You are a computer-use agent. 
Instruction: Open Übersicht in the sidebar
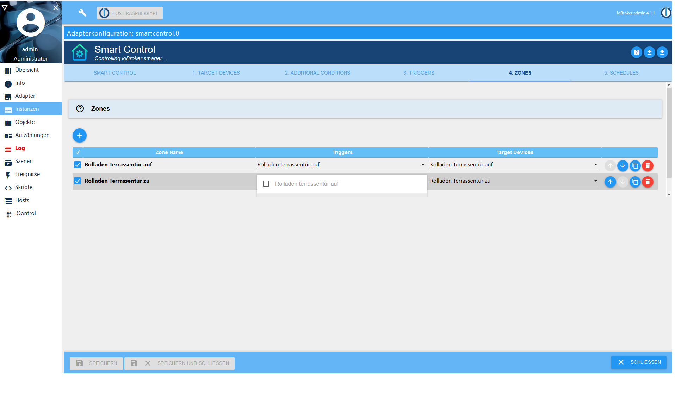[31, 70]
